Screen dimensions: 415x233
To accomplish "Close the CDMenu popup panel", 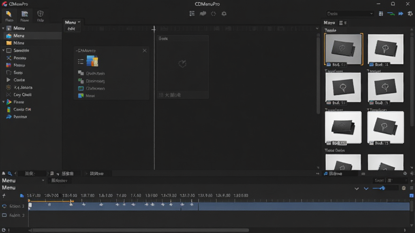I will pyautogui.click(x=145, y=51).
